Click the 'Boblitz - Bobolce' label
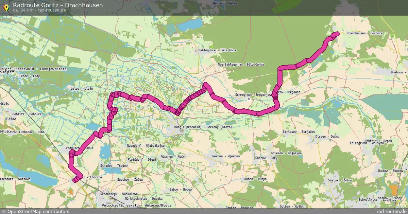 coord(27,114)
